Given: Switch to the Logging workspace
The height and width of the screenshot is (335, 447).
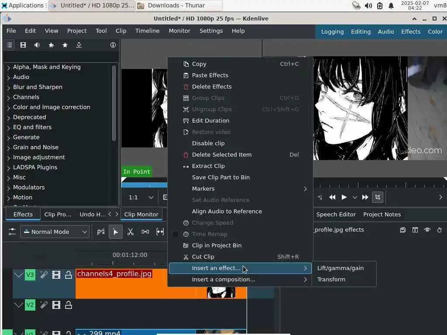Looking at the screenshot, I should [x=332, y=31].
